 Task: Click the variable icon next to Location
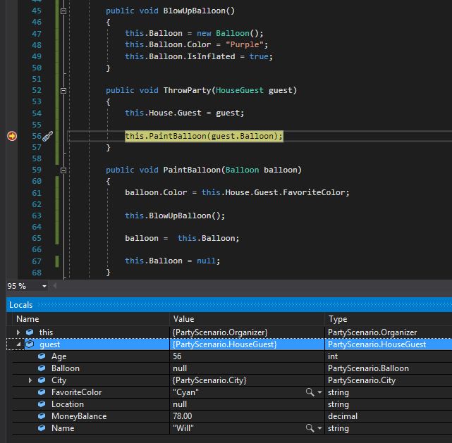[x=42, y=404]
